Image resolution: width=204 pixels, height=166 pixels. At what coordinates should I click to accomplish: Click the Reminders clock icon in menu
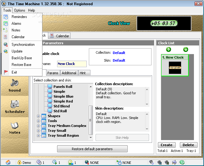(5, 17)
